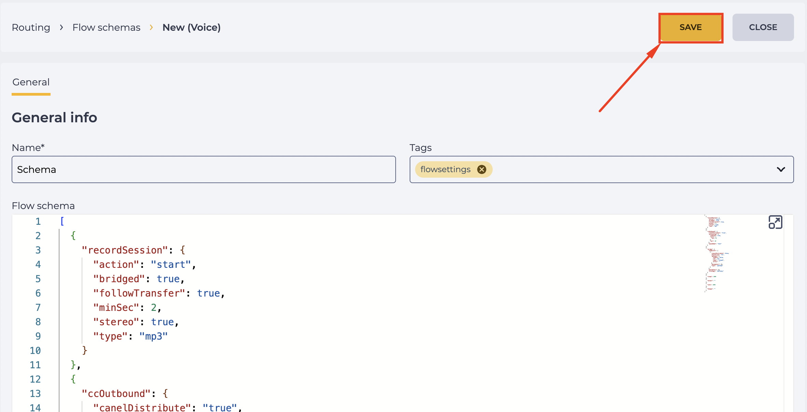Save the new voice flow schema
Image resolution: width=807 pixels, height=412 pixels.
[690, 27]
